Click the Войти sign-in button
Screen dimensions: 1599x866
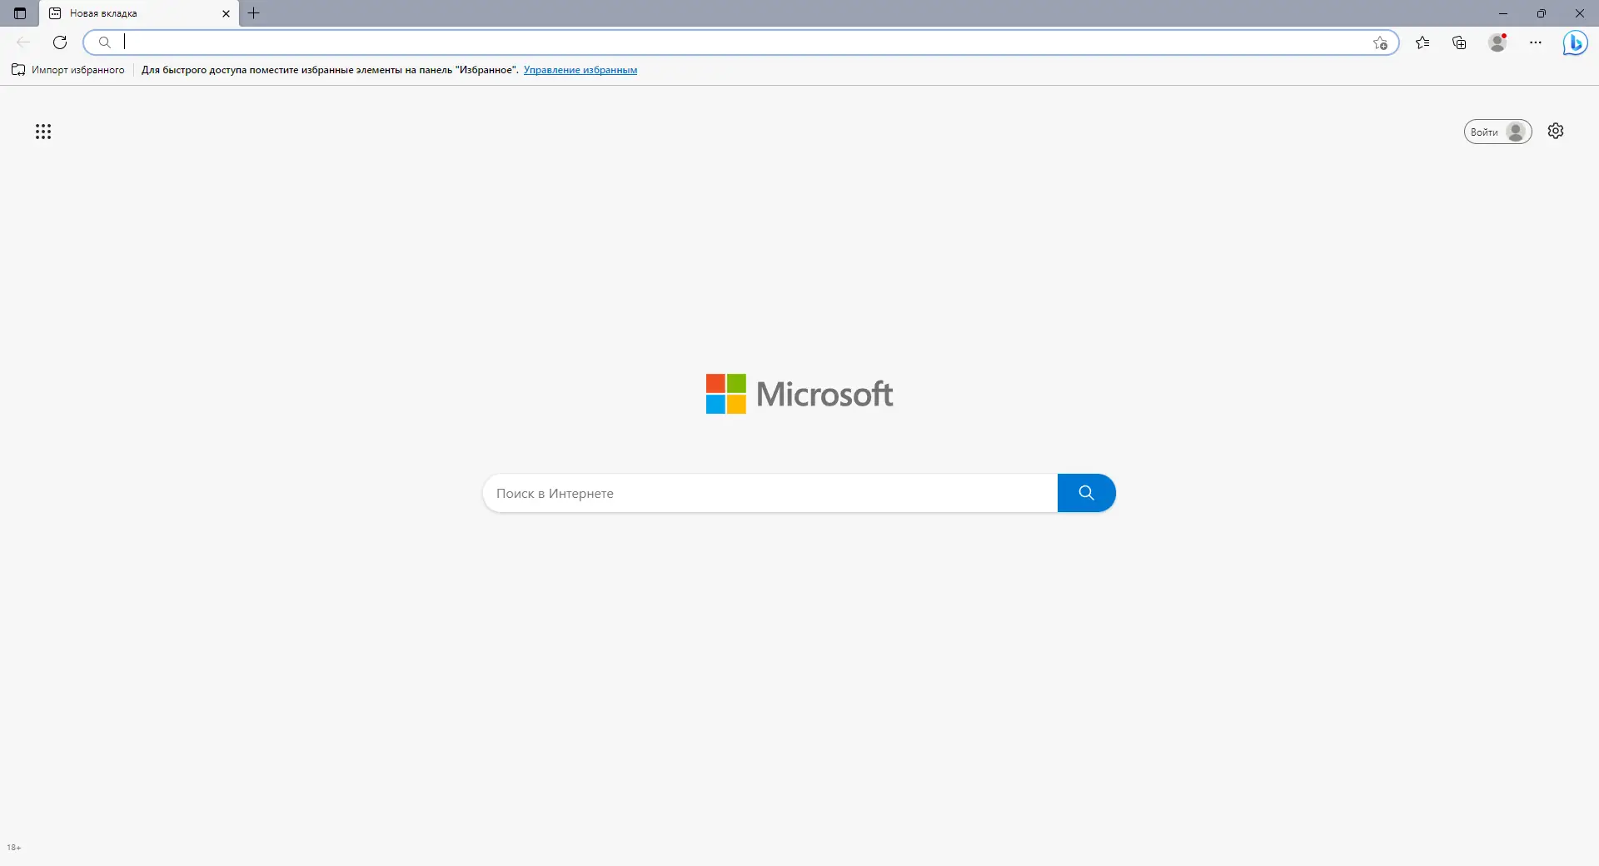[x=1497, y=132]
